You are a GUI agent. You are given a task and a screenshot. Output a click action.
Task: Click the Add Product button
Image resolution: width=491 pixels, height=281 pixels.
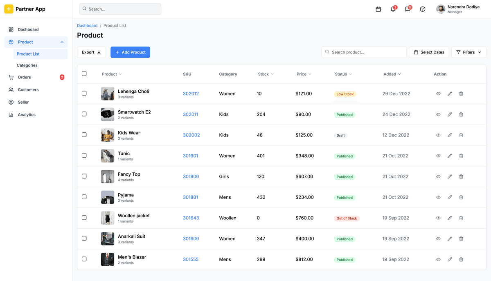pos(130,52)
